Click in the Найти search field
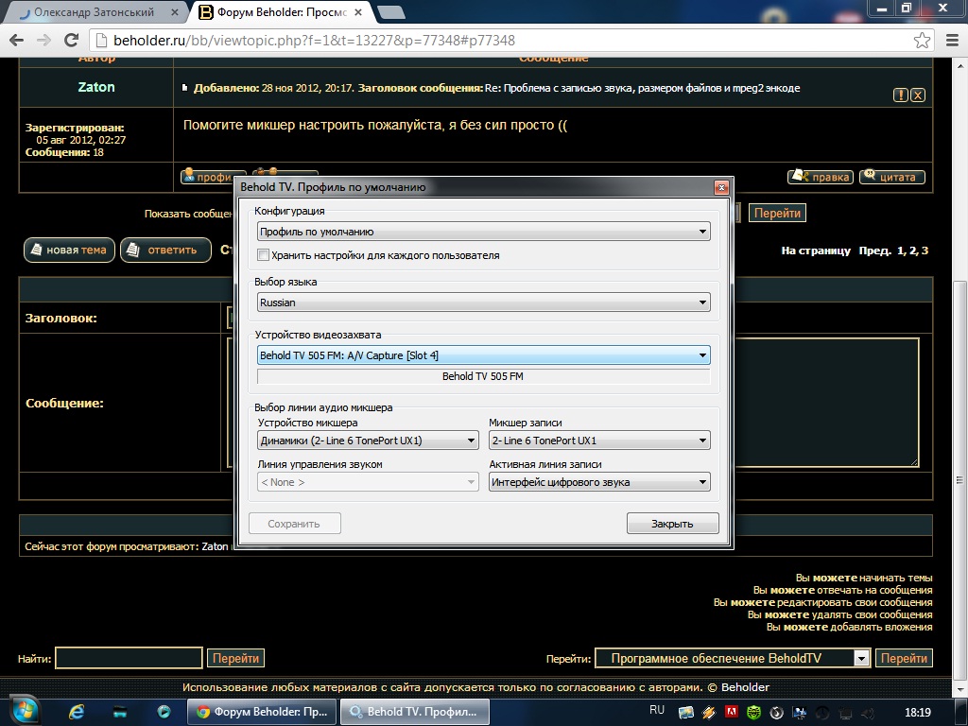The width and height of the screenshot is (968, 726). pos(129,658)
